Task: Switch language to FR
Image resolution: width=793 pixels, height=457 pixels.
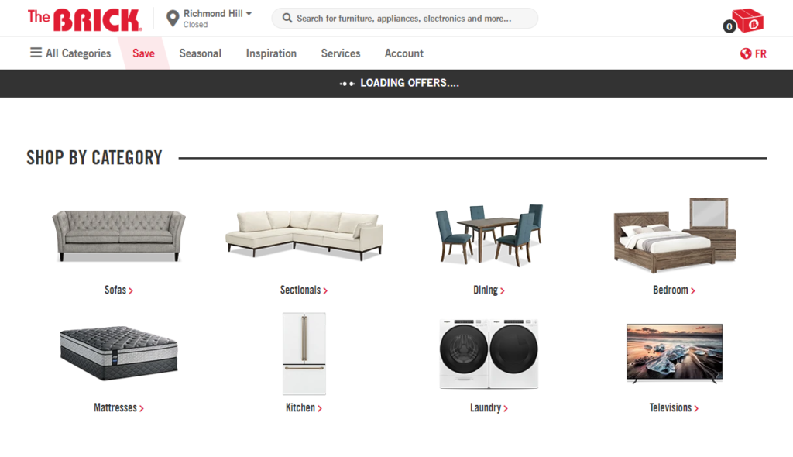Action: tap(760, 53)
